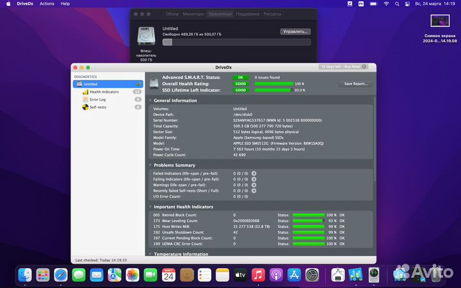
Task: Click the Unsafe Shutdown Count row
Action: click(x=261, y=232)
